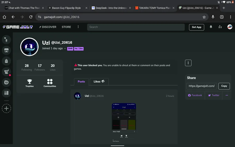Viewport: 235px width, 147px height.
Task: View the 20 Likes count
Action: 52,67
